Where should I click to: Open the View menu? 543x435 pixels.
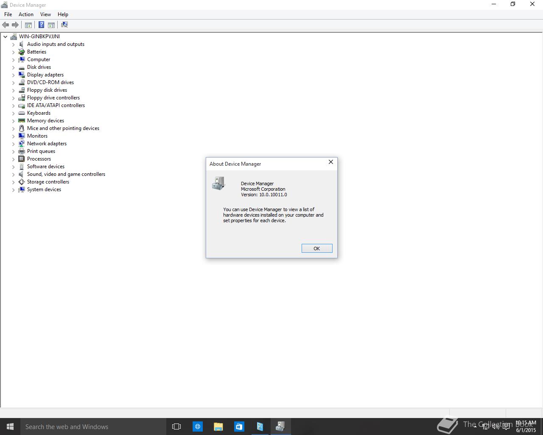tap(45, 14)
